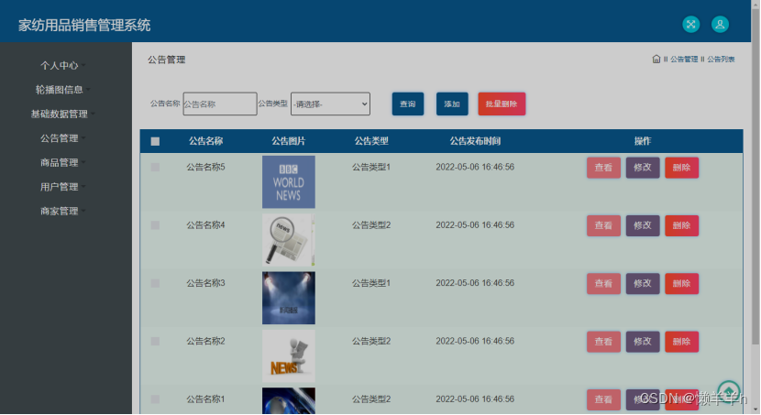This screenshot has height=415, width=761.
Task: Check the checkbox for 公告名称1 row
Action: 155,399
